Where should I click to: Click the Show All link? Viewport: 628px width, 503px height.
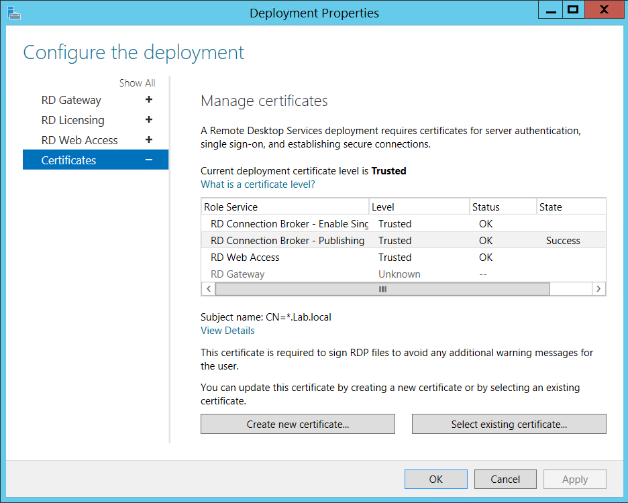click(x=137, y=83)
